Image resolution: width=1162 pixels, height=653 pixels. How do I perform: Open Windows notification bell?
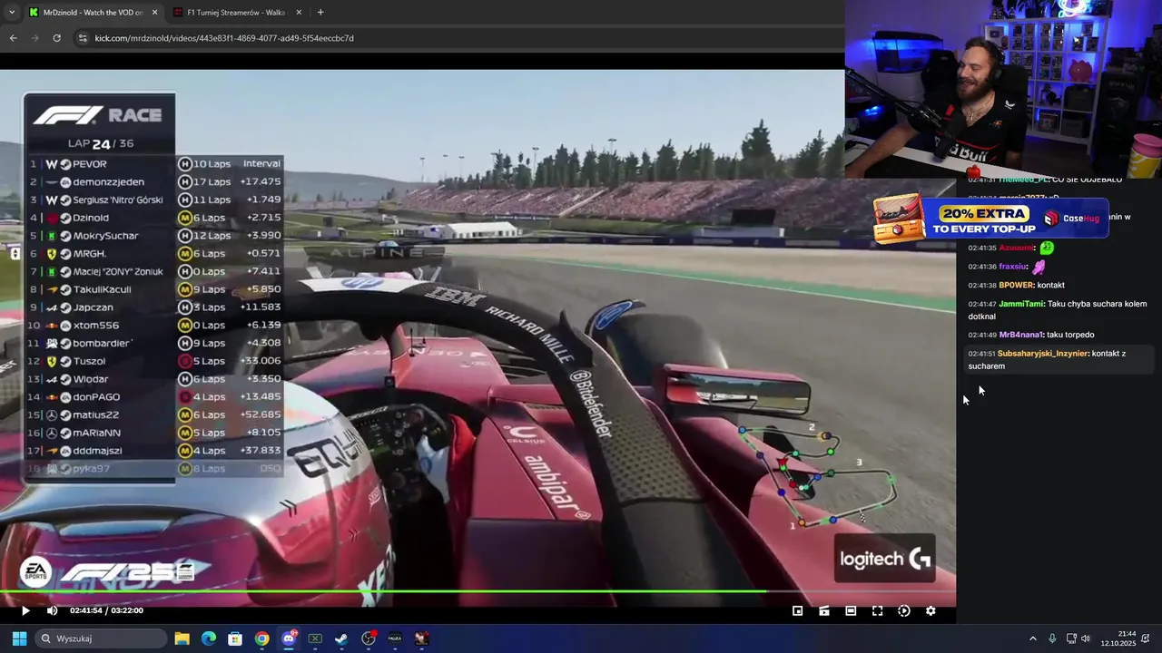coord(1146,638)
